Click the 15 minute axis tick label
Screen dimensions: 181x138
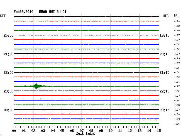[x=159, y=130]
